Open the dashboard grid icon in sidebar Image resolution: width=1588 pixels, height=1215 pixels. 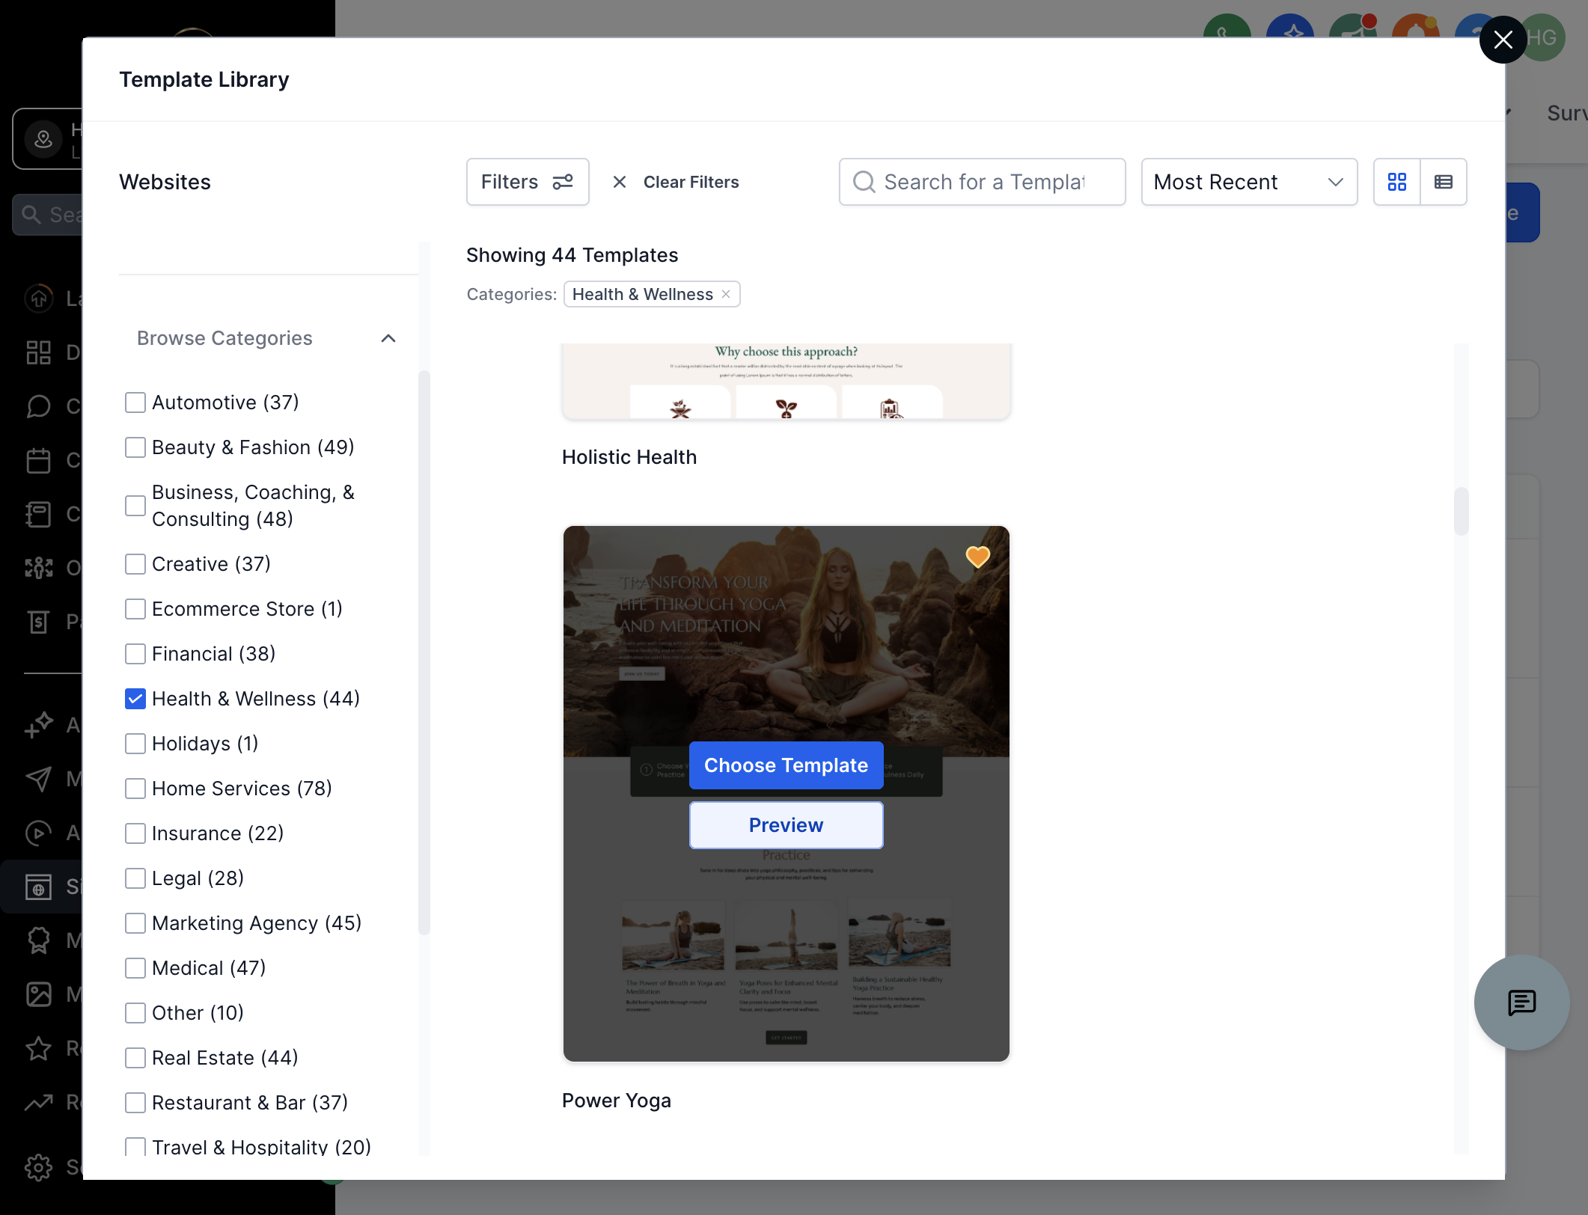tap(39, 352)
